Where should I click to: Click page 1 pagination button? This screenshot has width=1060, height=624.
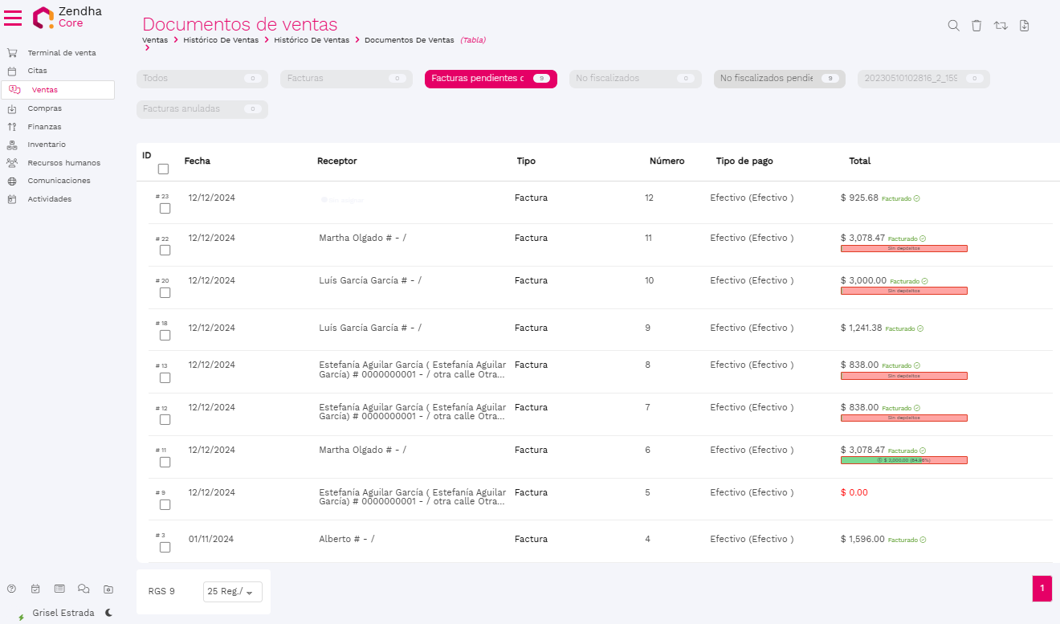click(1042, 589)
